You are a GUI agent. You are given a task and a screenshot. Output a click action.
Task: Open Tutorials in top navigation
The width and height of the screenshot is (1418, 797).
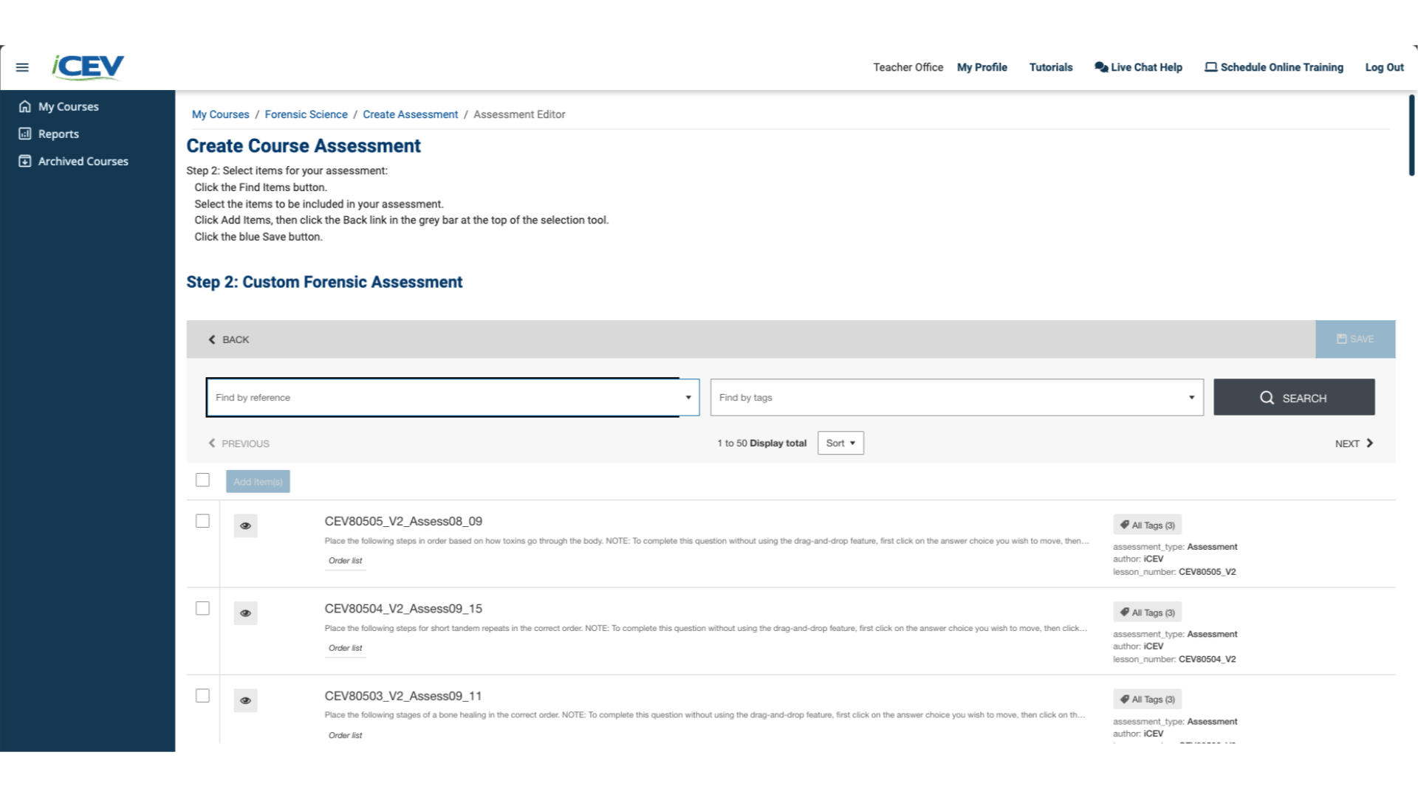click(x=1051, y=67)
